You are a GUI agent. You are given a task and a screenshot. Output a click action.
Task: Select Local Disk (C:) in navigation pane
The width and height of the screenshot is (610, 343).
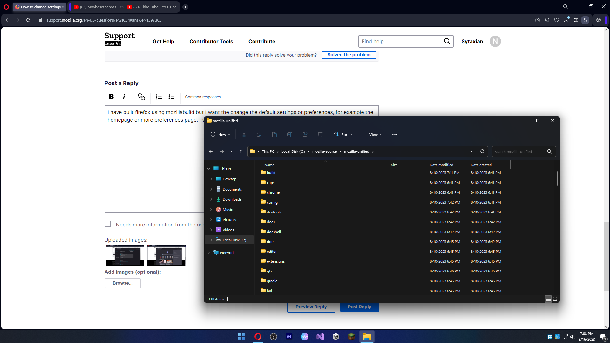[x=229, y=240]
